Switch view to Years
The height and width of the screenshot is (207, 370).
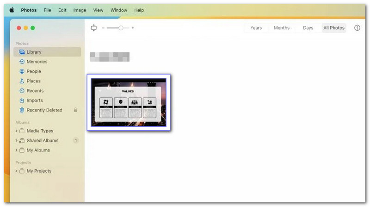(256, 28)
